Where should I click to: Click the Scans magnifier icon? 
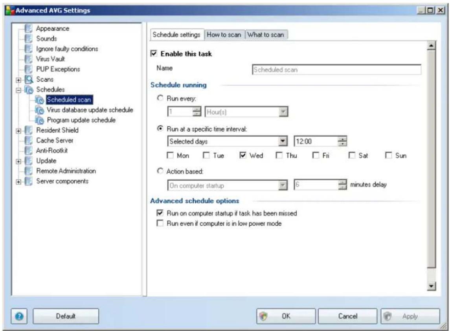(x=29, y=79)
